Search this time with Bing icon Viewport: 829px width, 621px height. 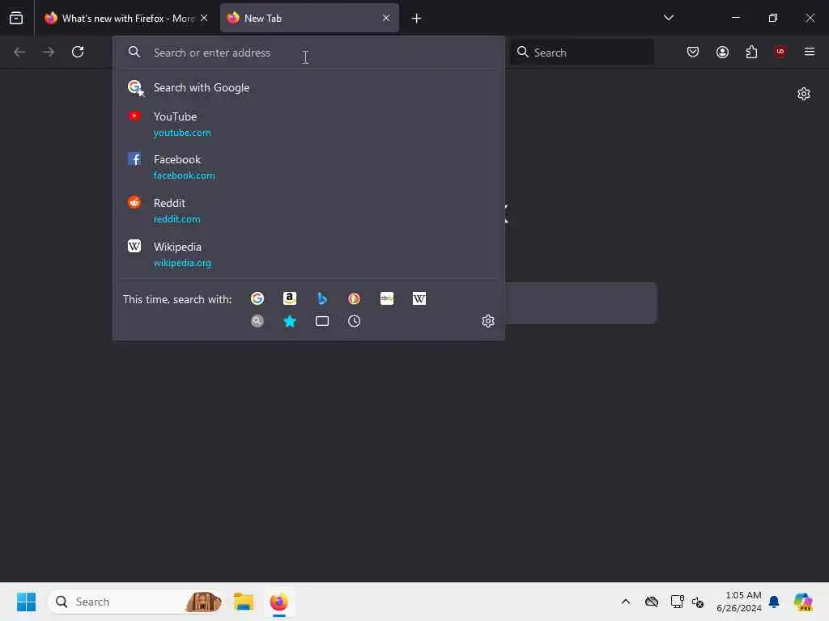tap(322, 299)
